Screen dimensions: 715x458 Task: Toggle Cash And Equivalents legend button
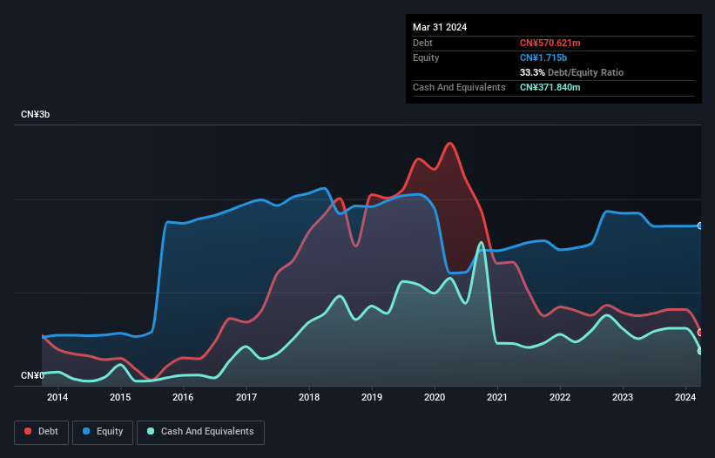coord(200,432)
